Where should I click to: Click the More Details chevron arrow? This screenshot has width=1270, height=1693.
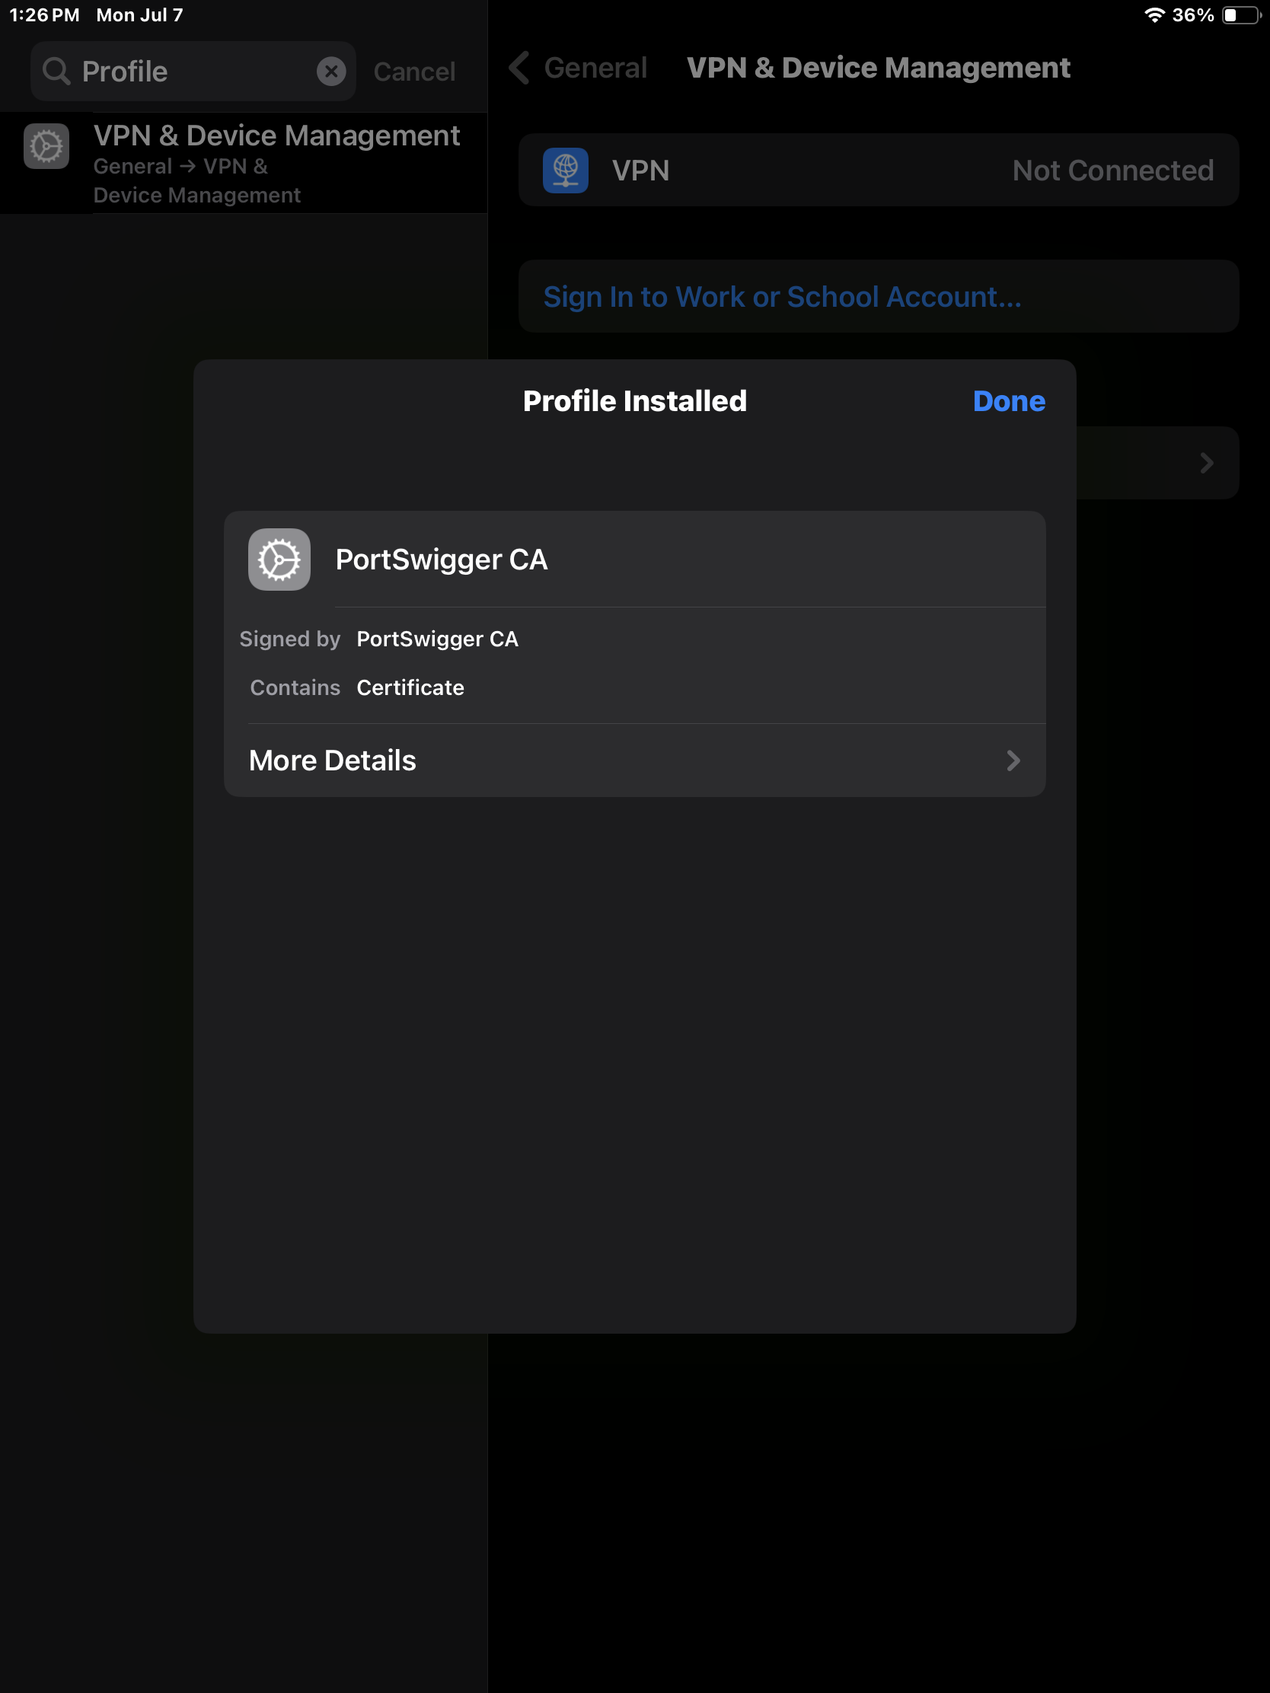click(x=1013, y=760)
